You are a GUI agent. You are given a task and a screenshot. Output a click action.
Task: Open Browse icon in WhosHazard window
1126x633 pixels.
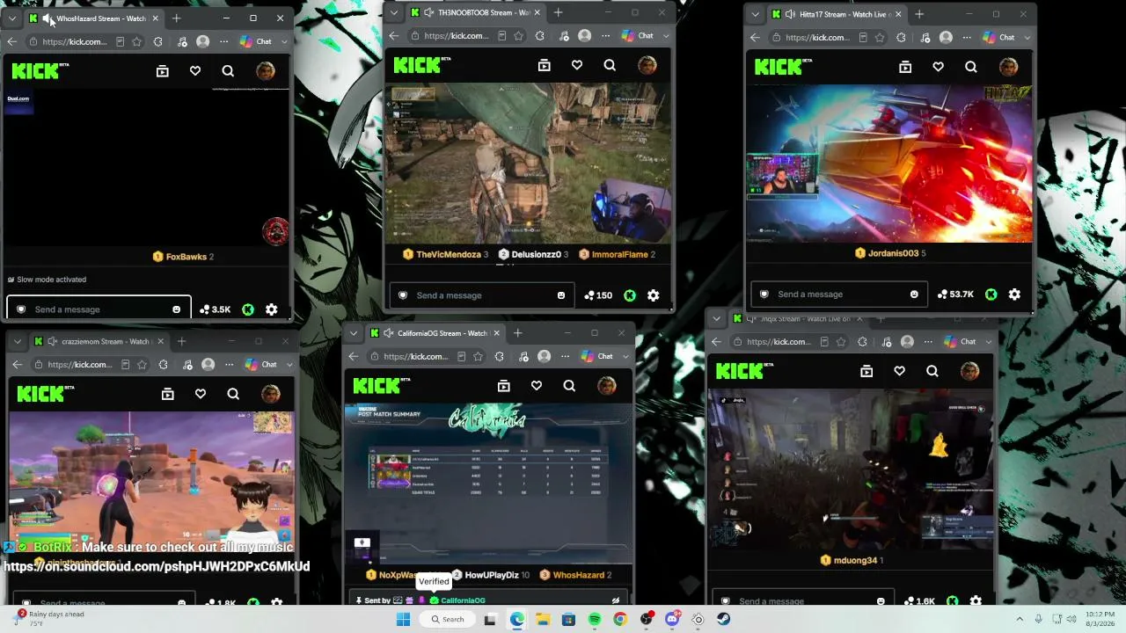(x=163, y=71)
